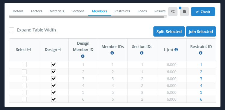
Task: Open Restraint ID link 6
Action: pos(201,99)
